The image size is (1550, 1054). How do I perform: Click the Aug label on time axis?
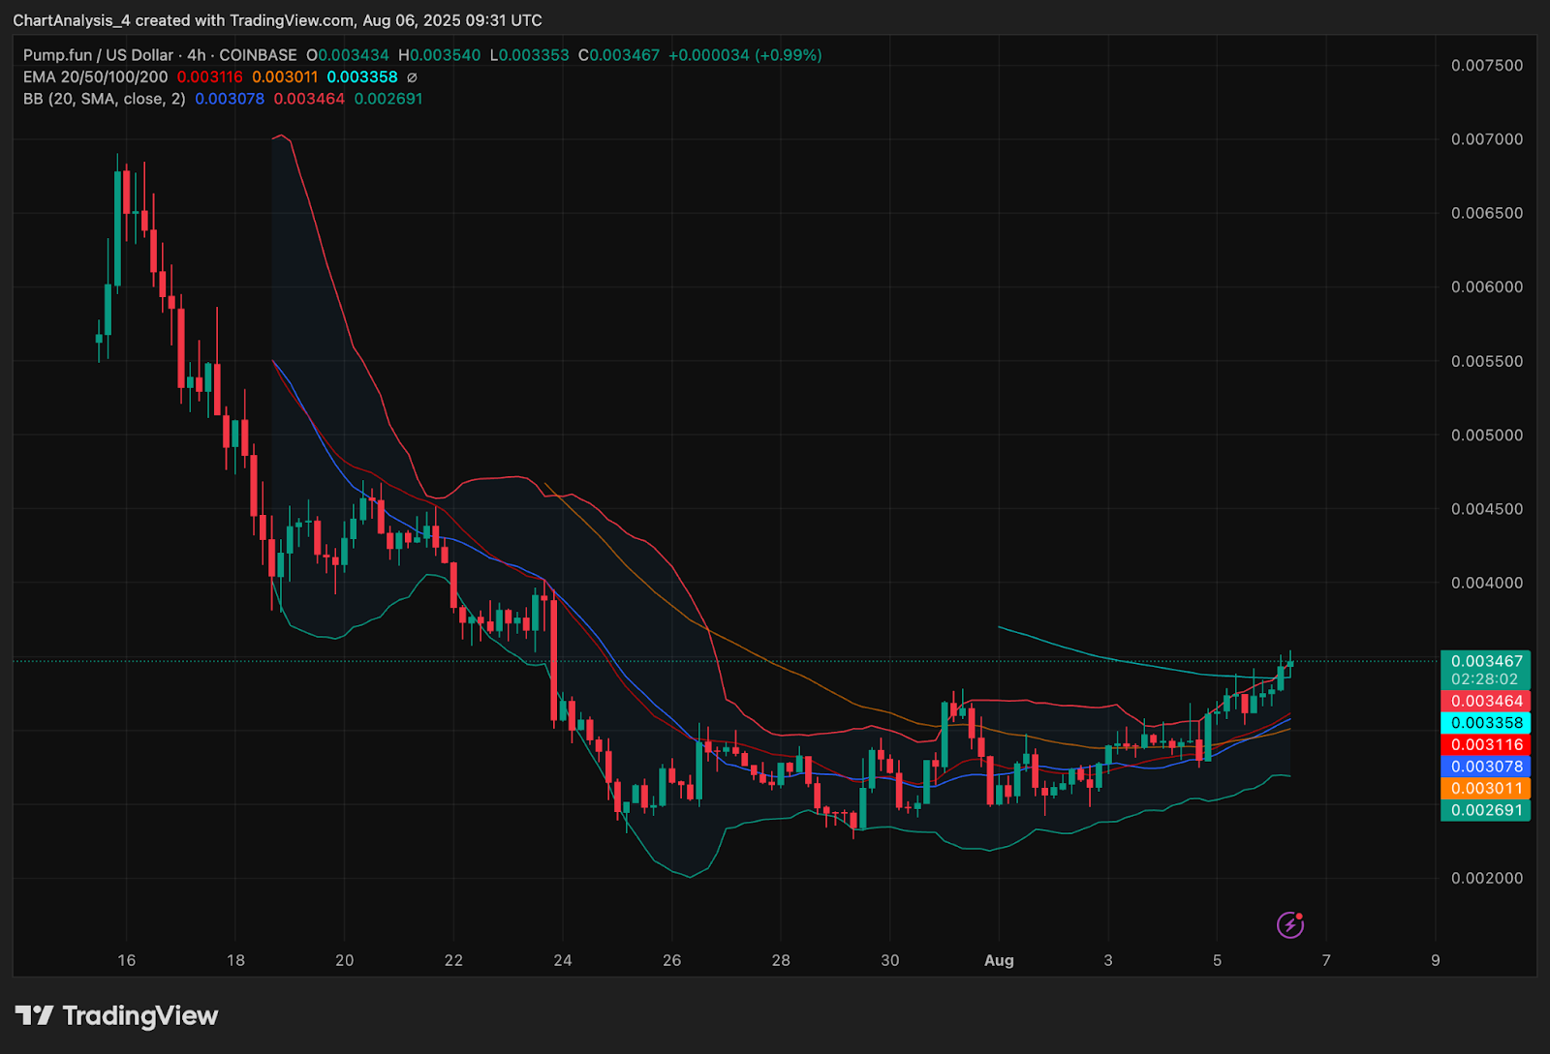pos(999,960)
